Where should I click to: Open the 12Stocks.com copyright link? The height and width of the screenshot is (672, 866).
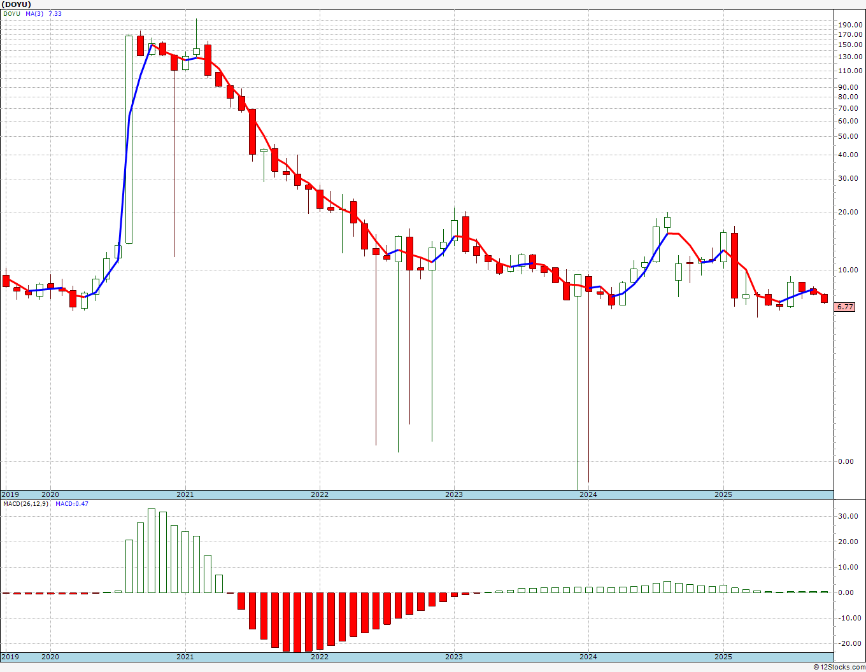839,667
